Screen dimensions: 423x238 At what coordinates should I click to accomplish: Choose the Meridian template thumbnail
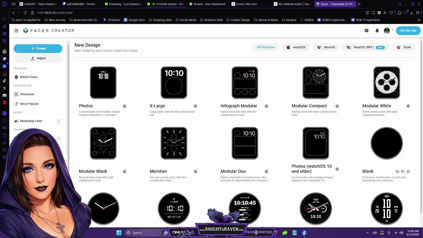(x=174, y=143)
